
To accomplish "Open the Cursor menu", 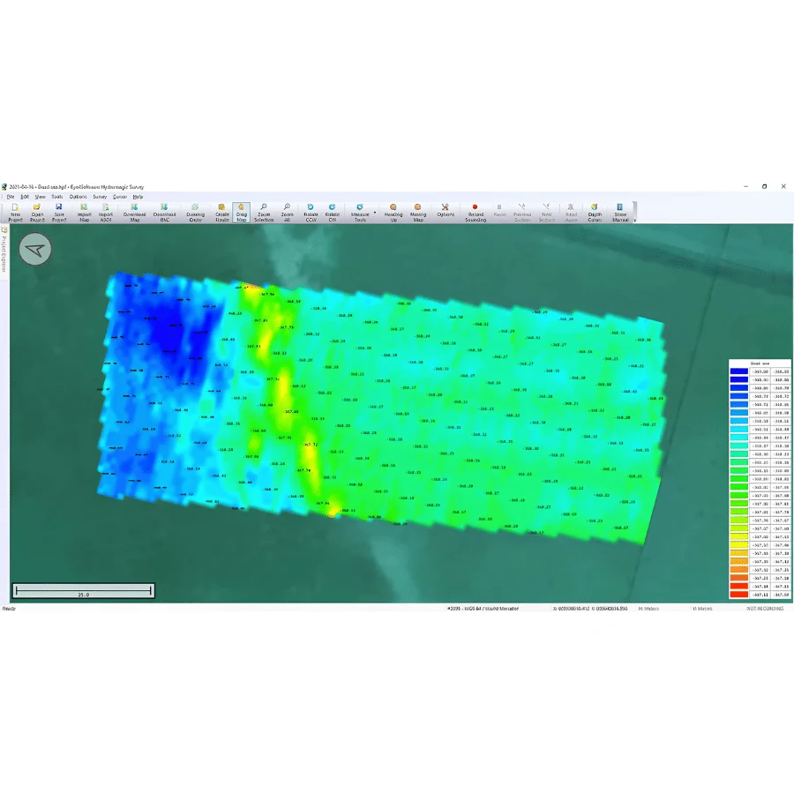I will (120, 197).
